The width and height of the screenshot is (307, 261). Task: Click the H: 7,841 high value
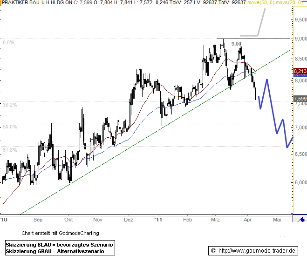[124, 2]
